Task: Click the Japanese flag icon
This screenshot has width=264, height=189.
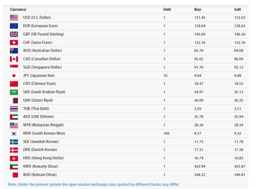Action: 14,75
